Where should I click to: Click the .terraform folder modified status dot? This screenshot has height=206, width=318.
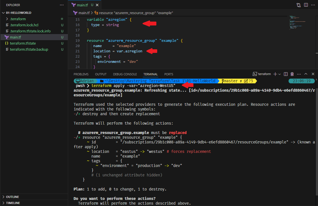[x=62, y=19]
